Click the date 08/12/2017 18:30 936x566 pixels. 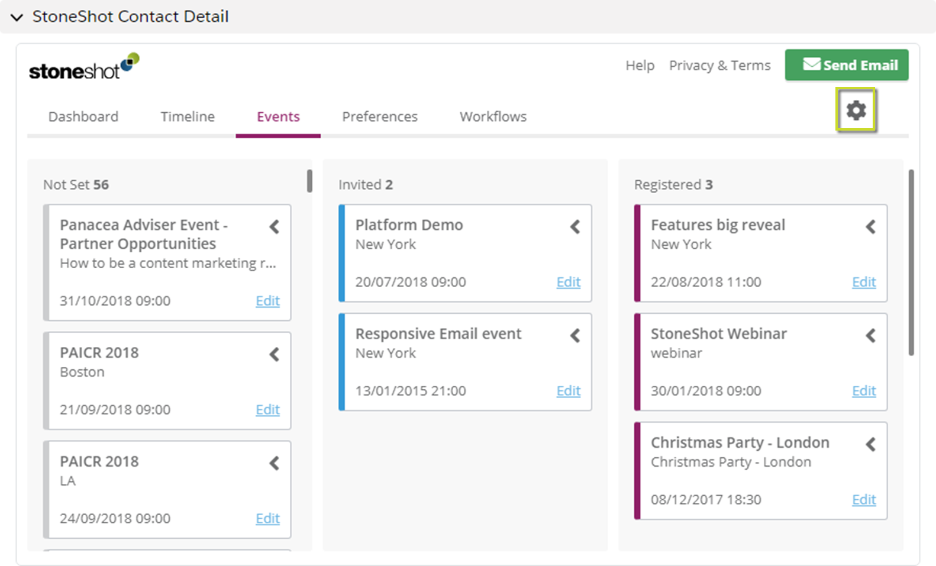706,499
